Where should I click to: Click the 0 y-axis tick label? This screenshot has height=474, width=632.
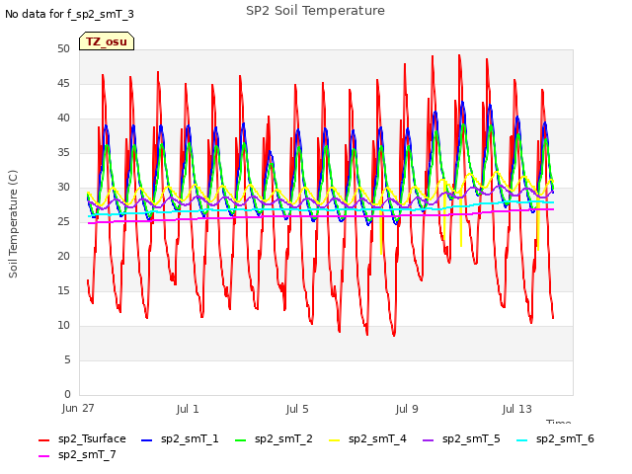coord(67,394)
